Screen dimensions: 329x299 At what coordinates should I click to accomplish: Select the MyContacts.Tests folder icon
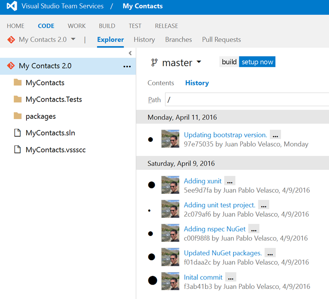[18, 99]
